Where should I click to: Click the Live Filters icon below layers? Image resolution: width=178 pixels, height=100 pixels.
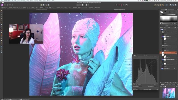[169, 83]
